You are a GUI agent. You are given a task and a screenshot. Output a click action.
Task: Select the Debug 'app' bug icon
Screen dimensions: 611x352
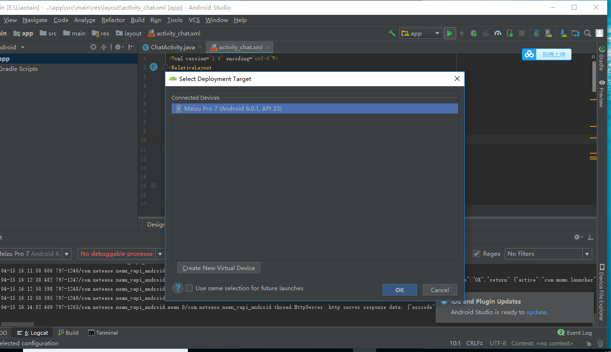[474, 33]
